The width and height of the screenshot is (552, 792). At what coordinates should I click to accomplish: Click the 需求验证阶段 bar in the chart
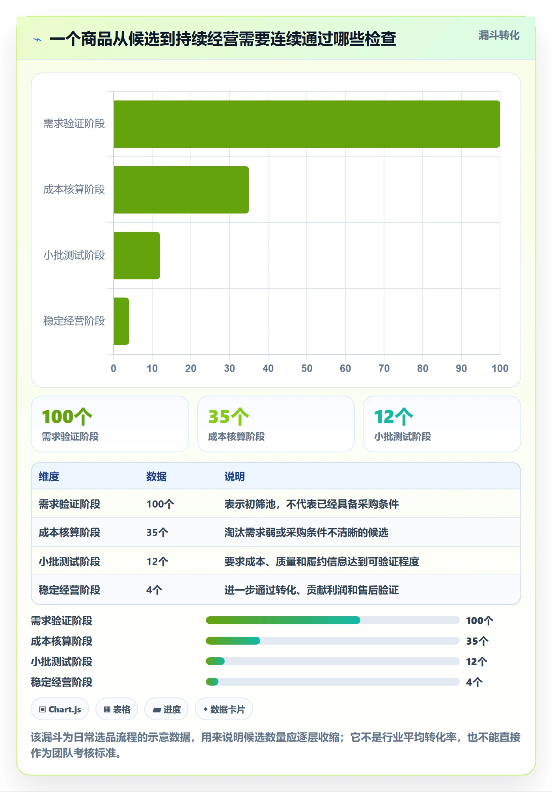pyautogui.click(x=307, y=124)
